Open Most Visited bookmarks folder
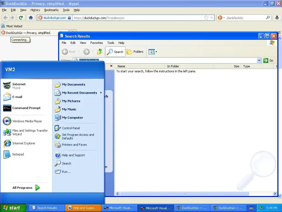Viewport: 282px width, 212px height. 12,26
